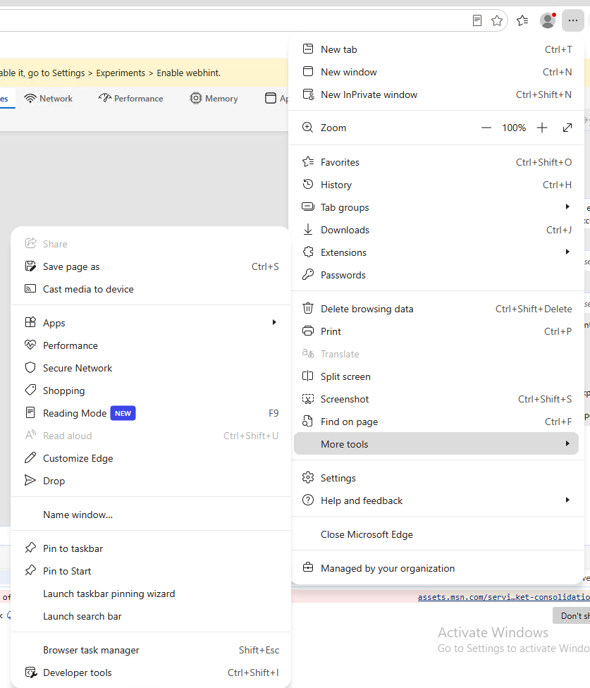Click the New InPrivate window icon

point(308,94)
